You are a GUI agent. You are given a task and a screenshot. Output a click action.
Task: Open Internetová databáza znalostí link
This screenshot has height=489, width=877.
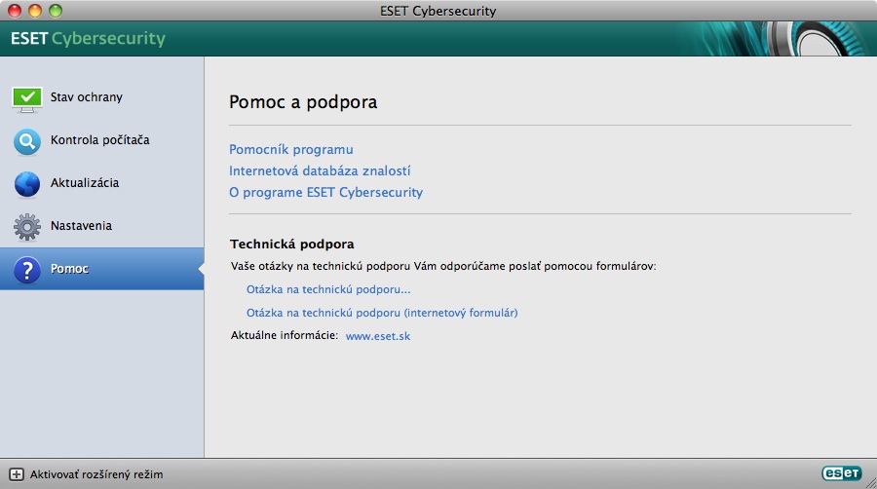pos(320,171)
